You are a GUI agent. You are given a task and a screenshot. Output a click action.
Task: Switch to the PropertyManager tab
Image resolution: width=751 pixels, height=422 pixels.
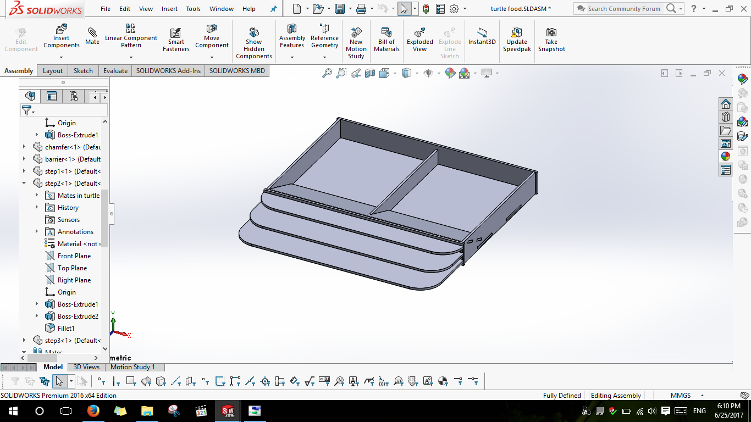coord(52,97)
